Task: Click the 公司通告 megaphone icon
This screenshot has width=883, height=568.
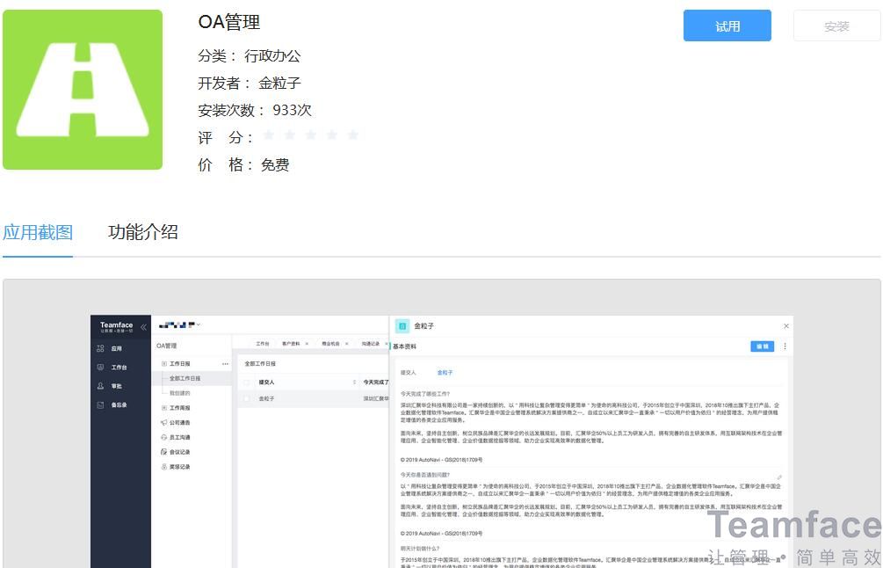Action: [x=163, y=423]
